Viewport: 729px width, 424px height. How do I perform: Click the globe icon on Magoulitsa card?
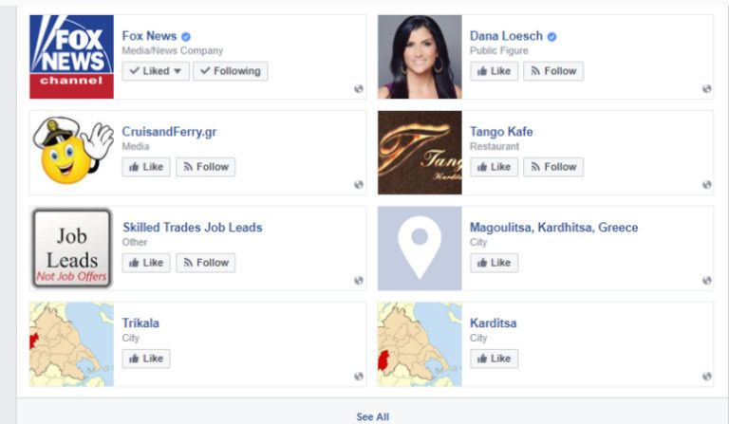(x=706, y=280)
